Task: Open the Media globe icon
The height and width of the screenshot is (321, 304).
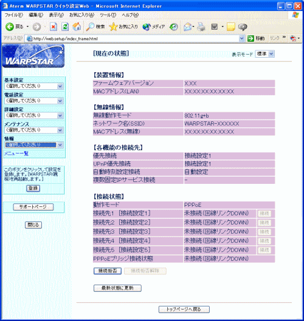Action: coord(147,27)
